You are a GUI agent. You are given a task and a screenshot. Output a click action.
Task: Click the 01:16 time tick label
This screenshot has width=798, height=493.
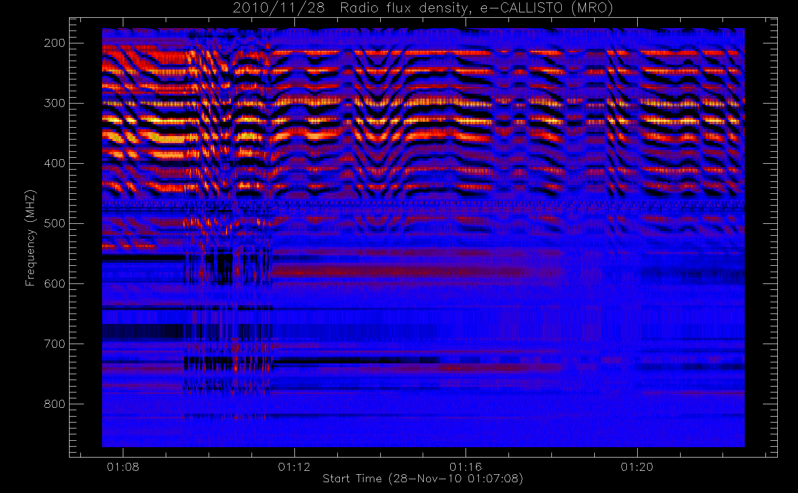point(466,467)
